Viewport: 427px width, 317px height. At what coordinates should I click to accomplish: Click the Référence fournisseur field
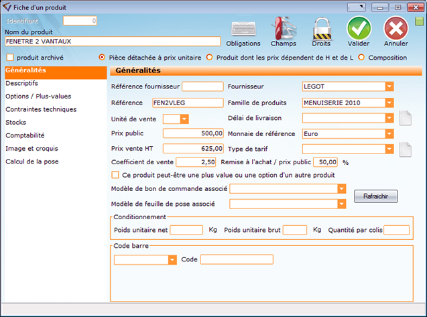(203, 86)
